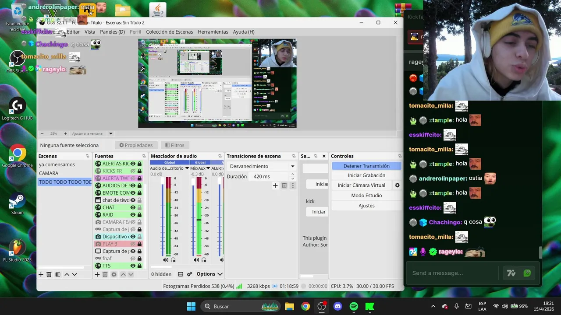Image resolution: width=561 pixels, height=315 pixels.
Task: Undock the Mezclador de audio panel
Action: [220, 156]
